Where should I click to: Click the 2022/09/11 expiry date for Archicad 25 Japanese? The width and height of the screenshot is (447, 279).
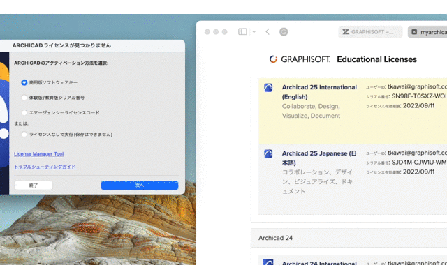pyautogui.click(x=418, y=172)
